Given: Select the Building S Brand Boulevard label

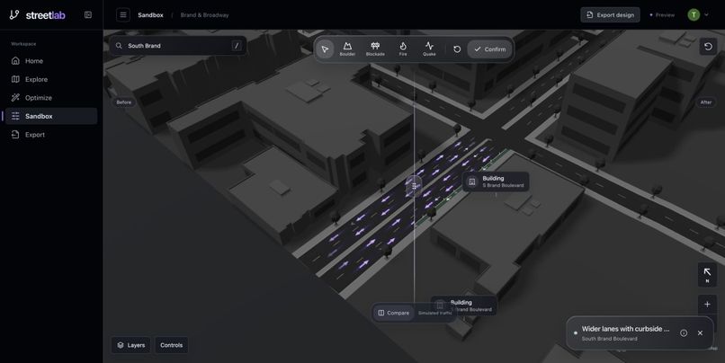Looking at the screenshot, I should 497,181.
